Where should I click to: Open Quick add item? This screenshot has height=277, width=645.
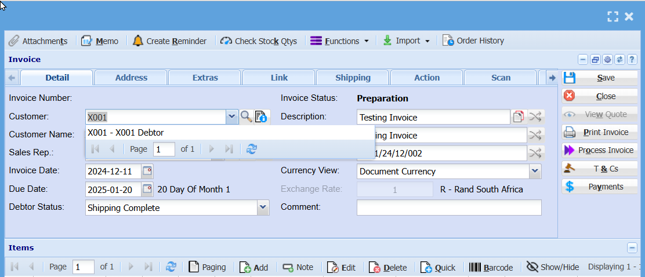coord(438,267)
